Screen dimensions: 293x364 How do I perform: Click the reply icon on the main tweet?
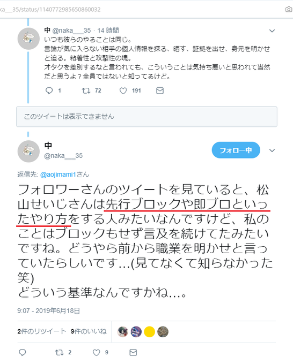point(23,352)
